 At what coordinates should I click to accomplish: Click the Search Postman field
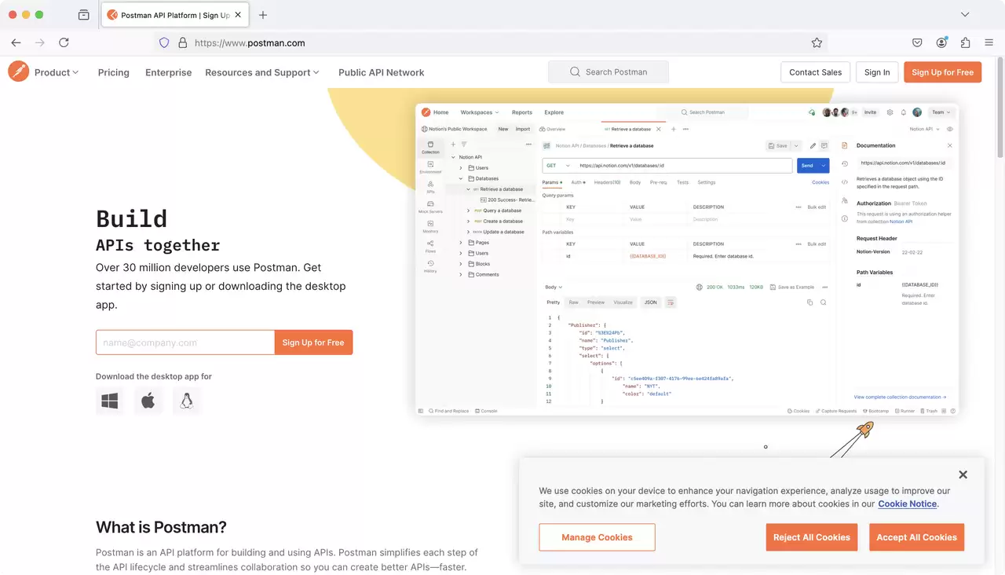pyautogui.click(x=608, y=72)
